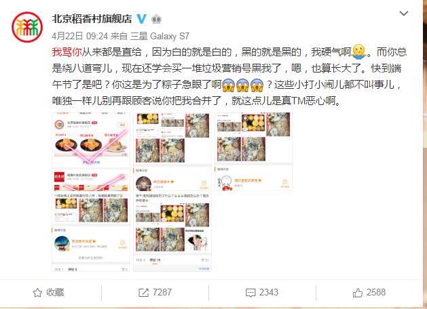Open 北京稻香村旗舰店 profile name link

(x=92, y=19)
